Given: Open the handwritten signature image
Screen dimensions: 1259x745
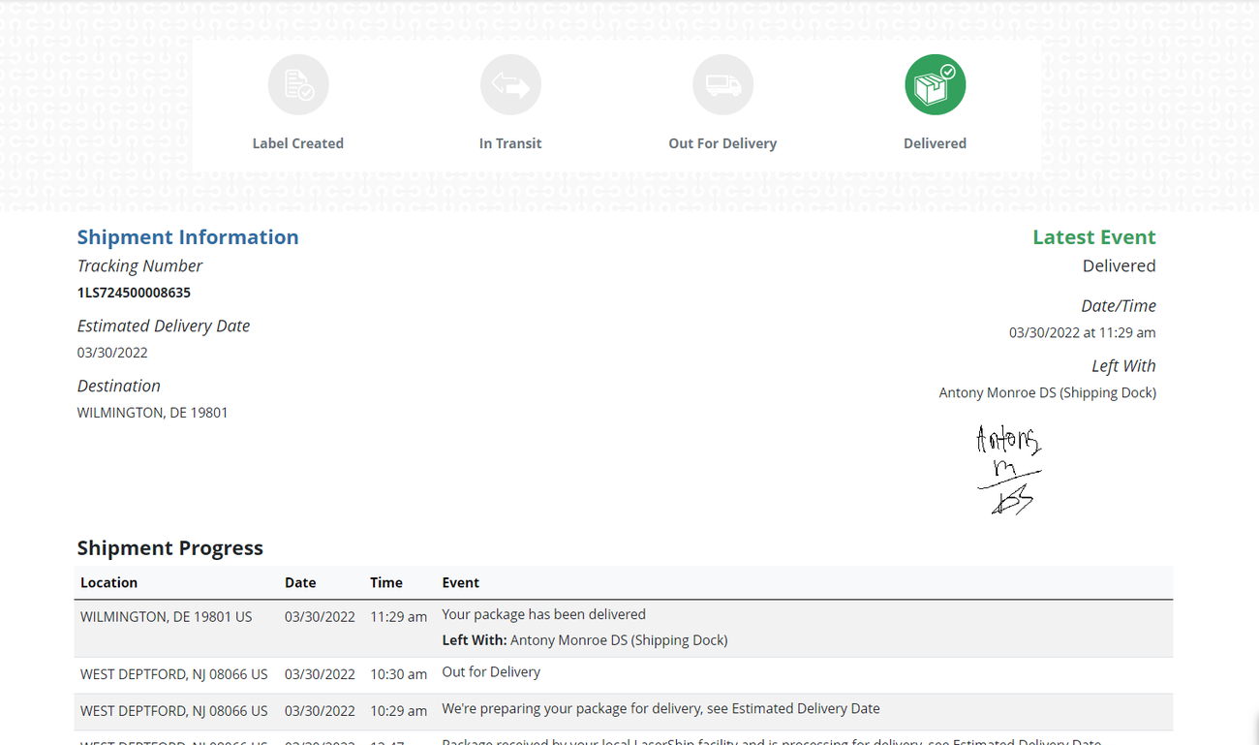Looking at the screenshot, I should (1008, 469).
